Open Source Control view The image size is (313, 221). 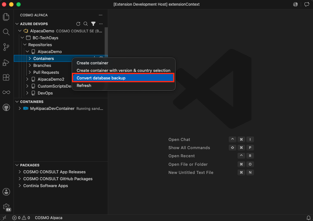pos(6,47)
